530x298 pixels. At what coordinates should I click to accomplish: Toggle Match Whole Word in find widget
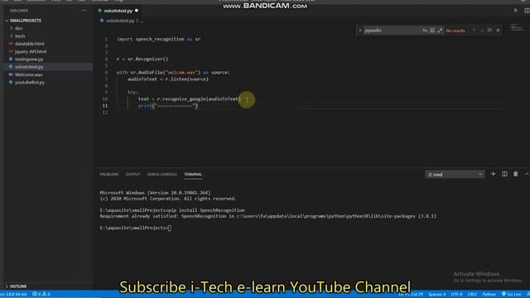coord(432,31)
